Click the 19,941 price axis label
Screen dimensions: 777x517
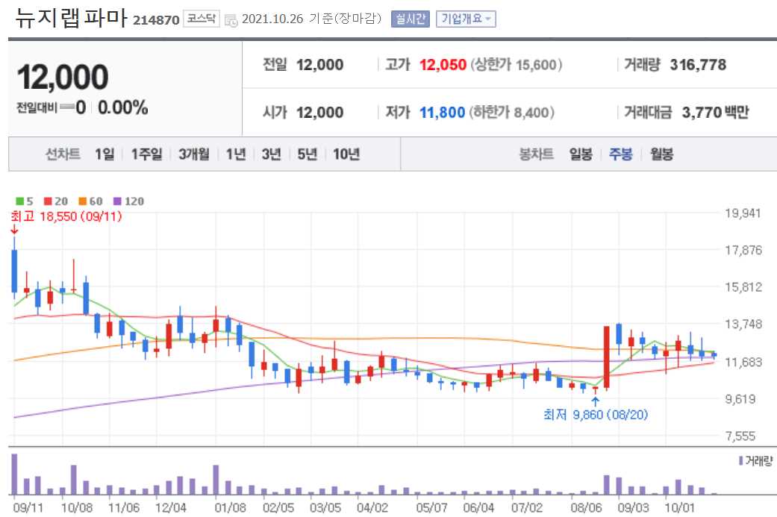click(743, 213)
